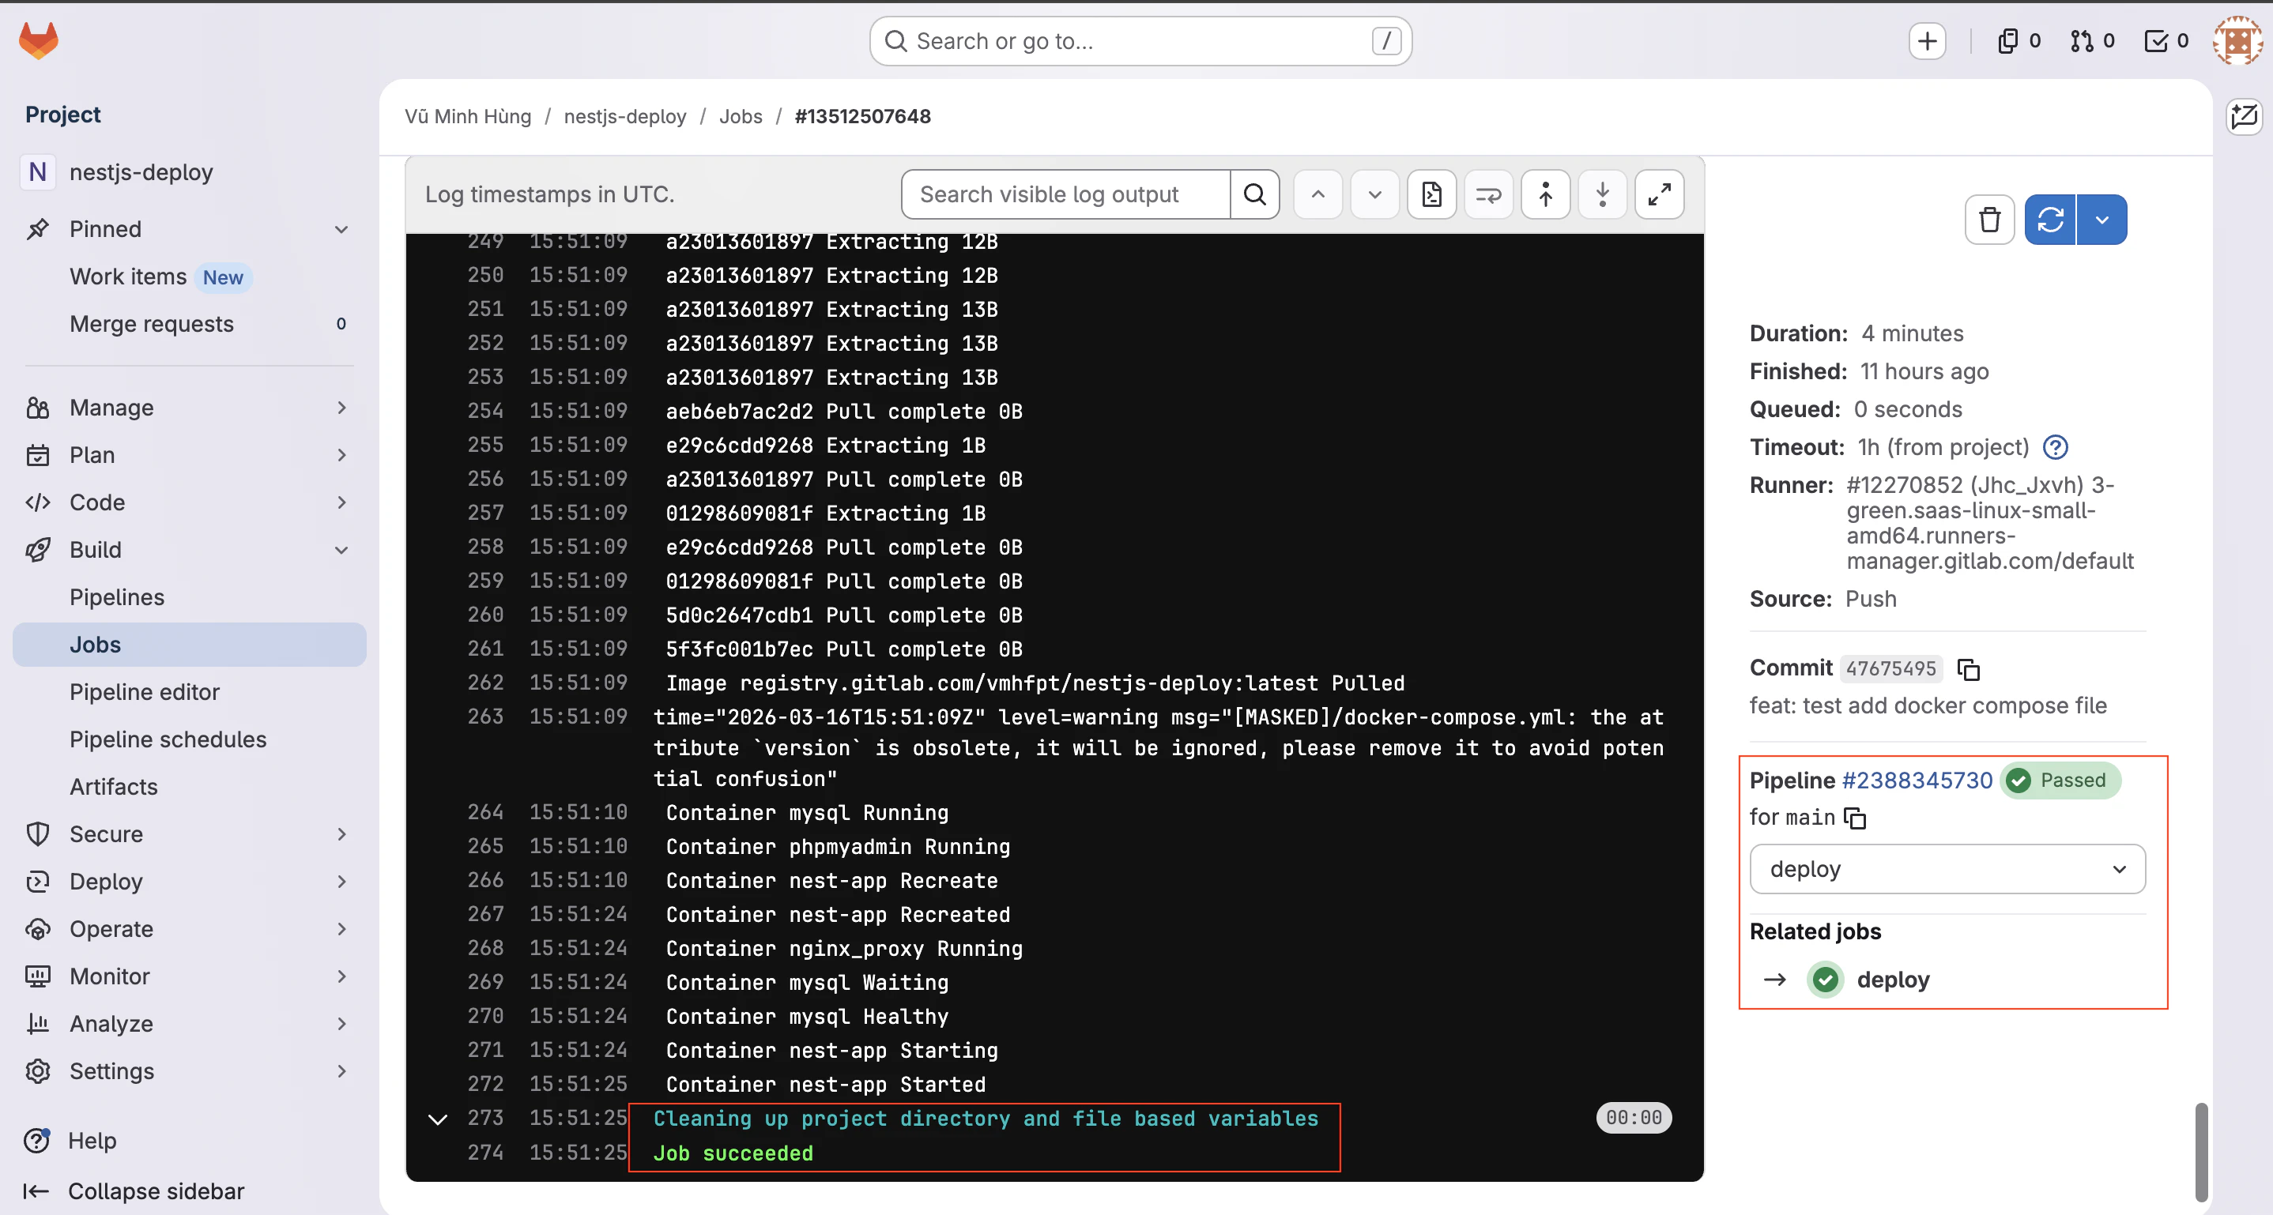Focus Search visible log output field
Viewport: 2273px width, 1215px height.
[1066, 194]
